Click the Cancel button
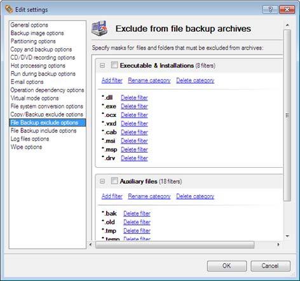This screenshot has height=281, width=300. [x=270, y=266]
